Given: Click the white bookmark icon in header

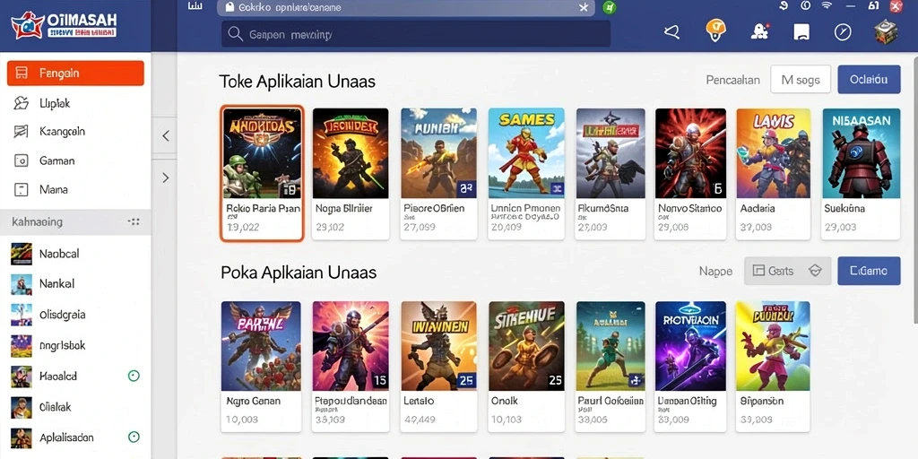Looking at the screenshot, I should [801, 32].
